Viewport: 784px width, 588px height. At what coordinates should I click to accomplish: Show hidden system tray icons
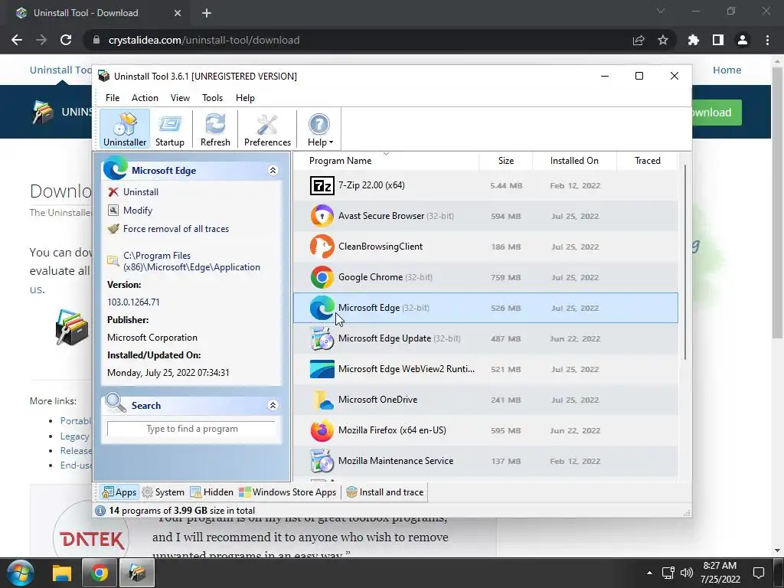coord(649,573)
